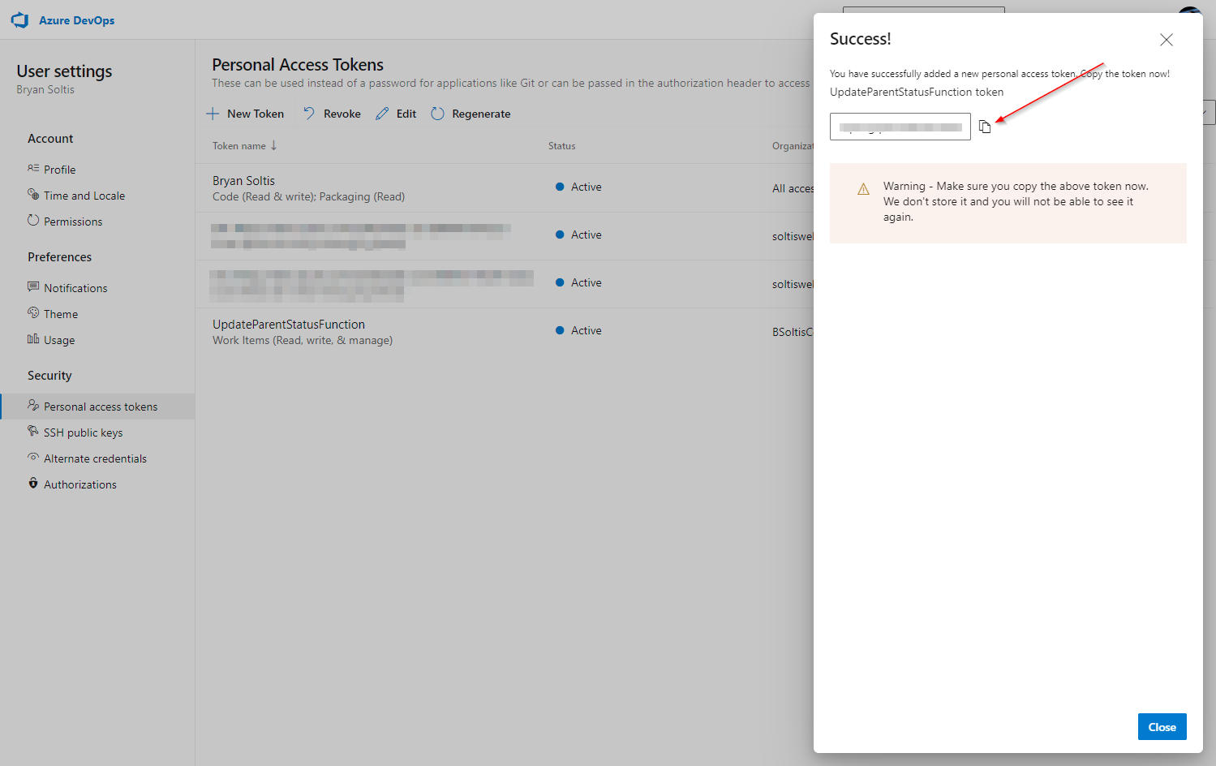1216x766 pixels.
Task: Click the Edit pencil icon
Action: point(382,114)
